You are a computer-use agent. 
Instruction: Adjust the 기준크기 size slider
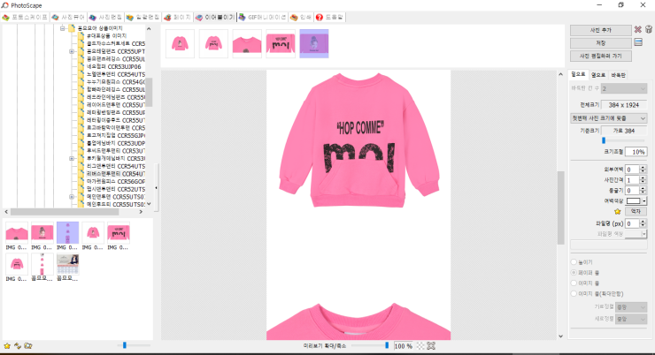click(x=604, y=140)
